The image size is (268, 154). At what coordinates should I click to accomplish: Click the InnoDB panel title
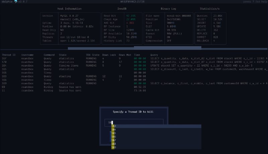[x=122, y=9]
